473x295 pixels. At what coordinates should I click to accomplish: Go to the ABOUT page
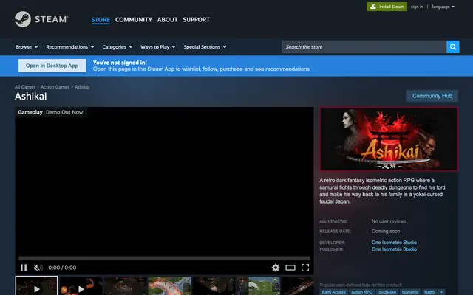pos(168,20)
